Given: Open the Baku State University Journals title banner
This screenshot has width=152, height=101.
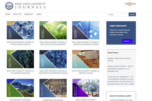Looking at the screenshot, I should [30, 6].
